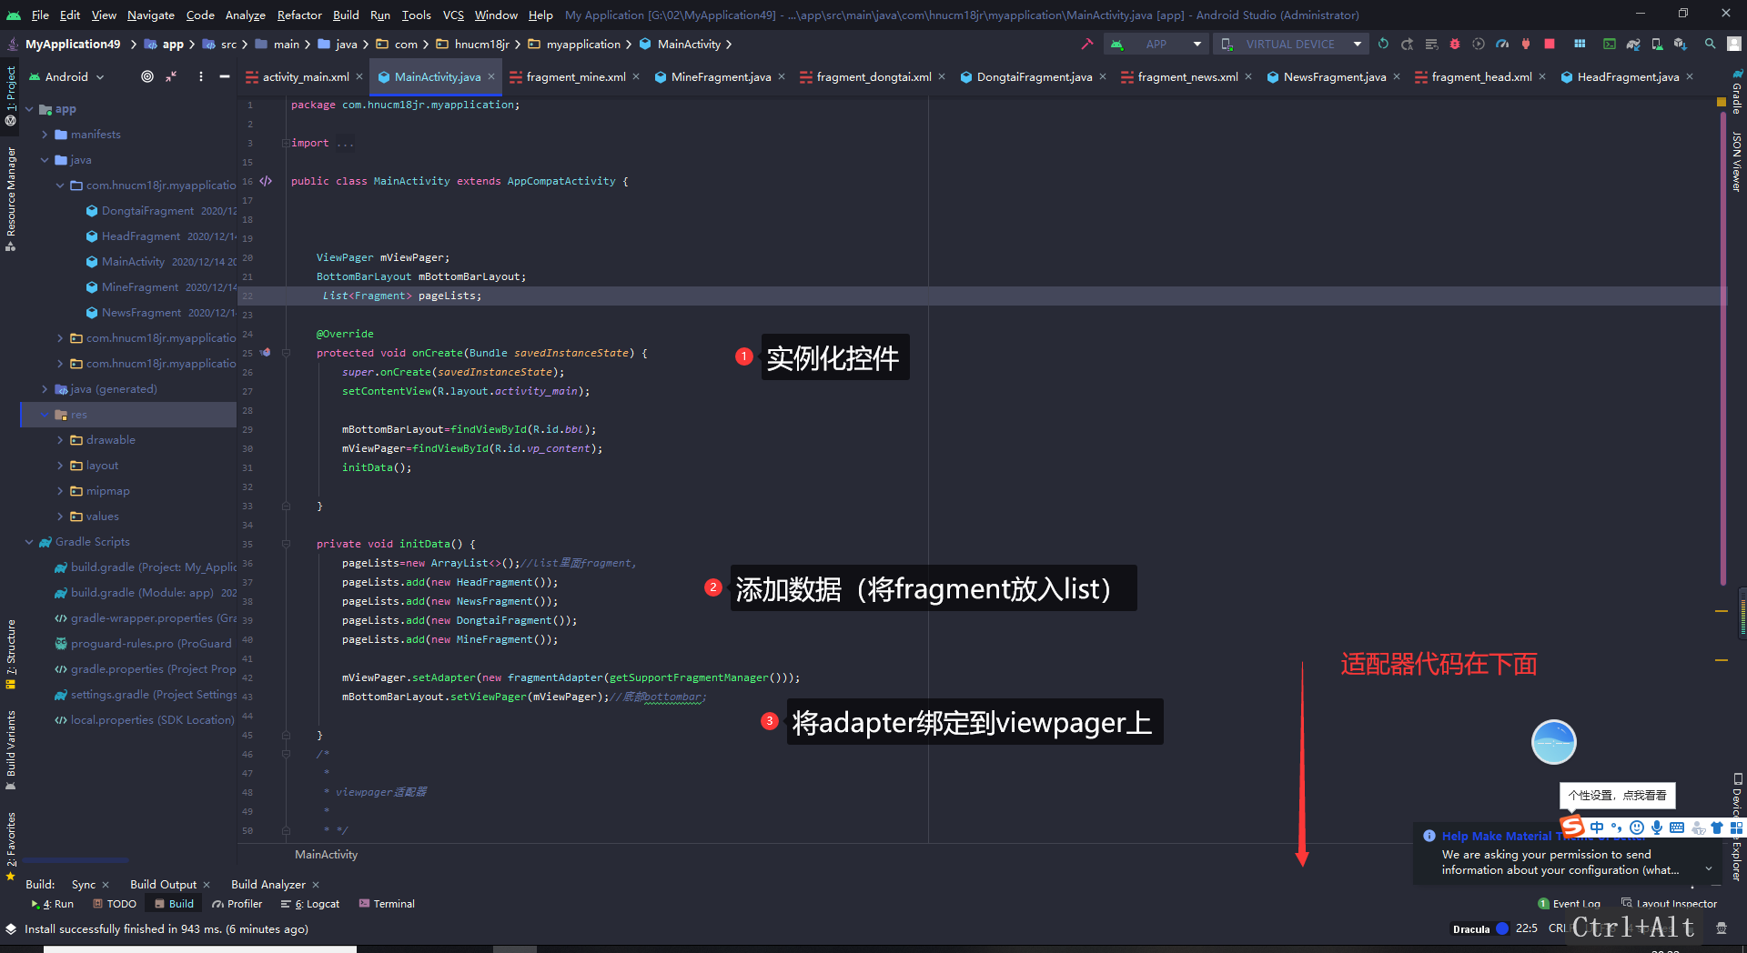The height and width of the screenshot is (953, 1747).
Task: Click the Search Everywhere magnifier icon
Action: click(1711, 44)
